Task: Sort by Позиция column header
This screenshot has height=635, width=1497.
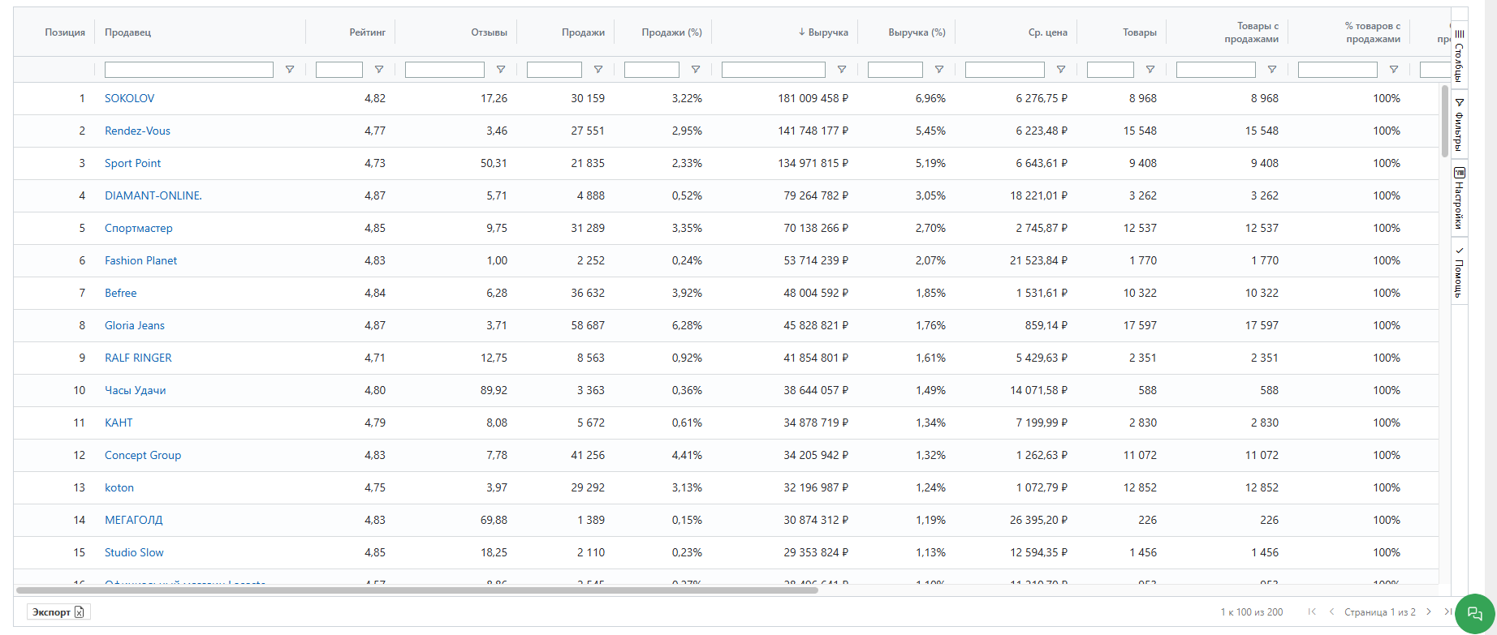Action: tap(65, 32)
